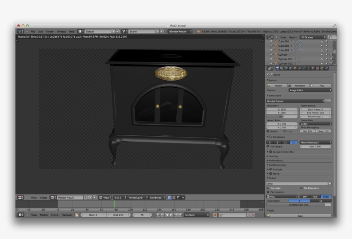Image resolution: width=352 pixels, height=239 pixels.
Task: Click the timeline range lock clock icon
Action: (x=77, y=215)
